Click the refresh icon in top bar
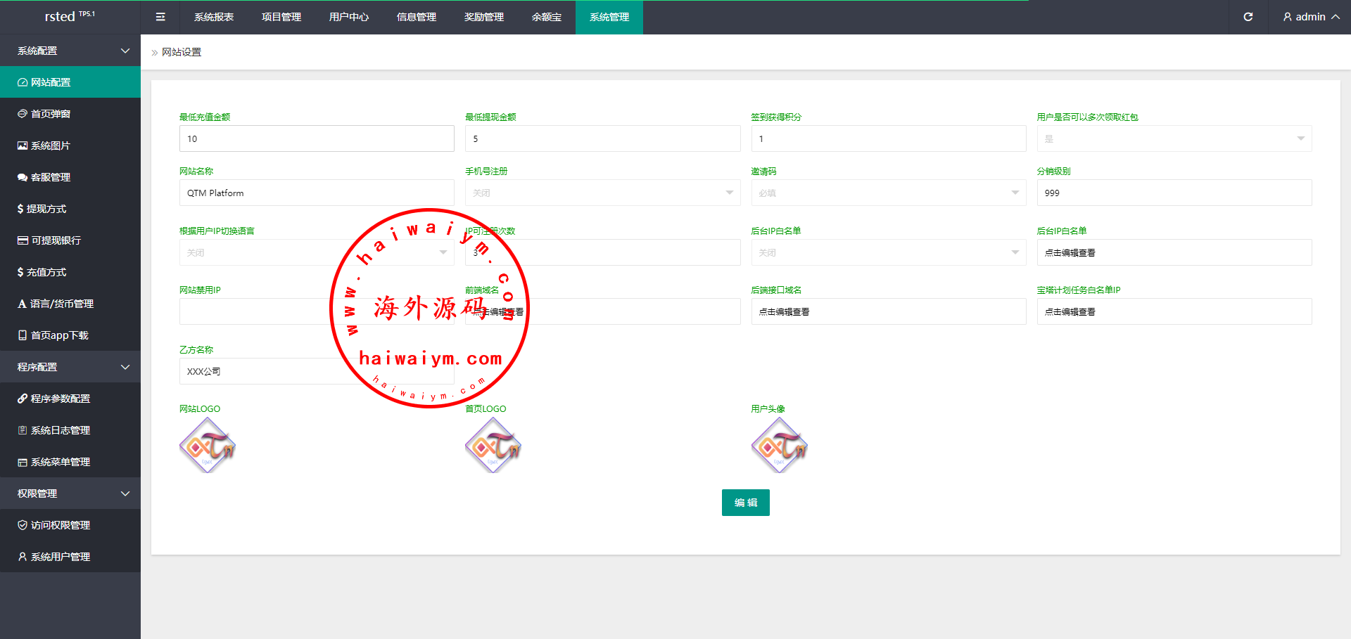Viewport: 1351px width, 639px height. click(x=1248, y=17)
